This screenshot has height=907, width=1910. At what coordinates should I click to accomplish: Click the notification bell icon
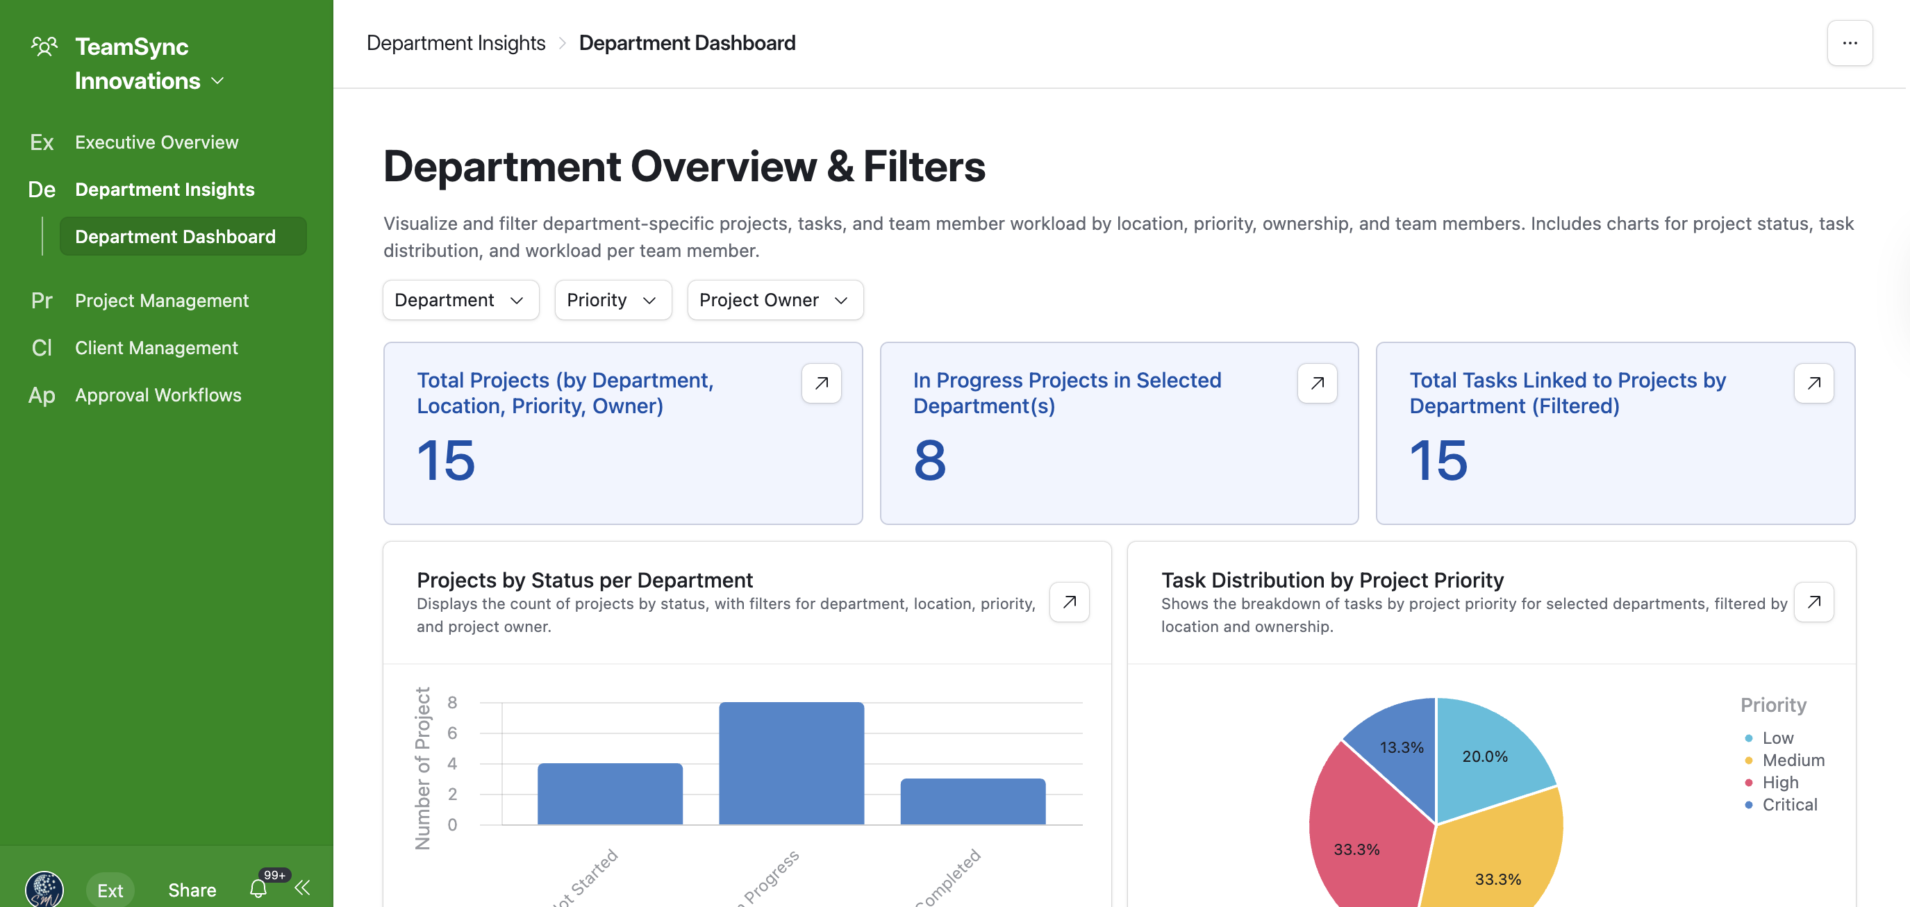(258, 888)
